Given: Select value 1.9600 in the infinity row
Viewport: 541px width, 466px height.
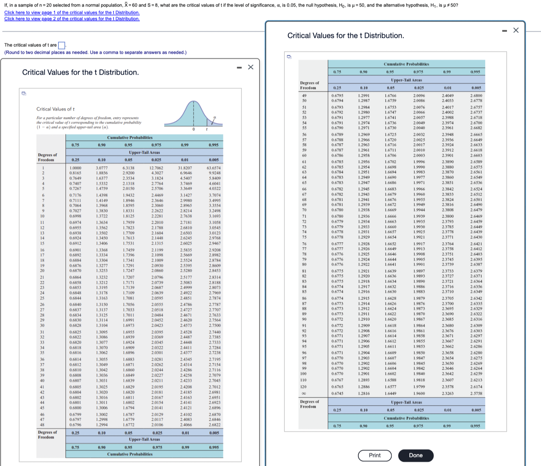Looking at the screenshot, I should (419, 393).
